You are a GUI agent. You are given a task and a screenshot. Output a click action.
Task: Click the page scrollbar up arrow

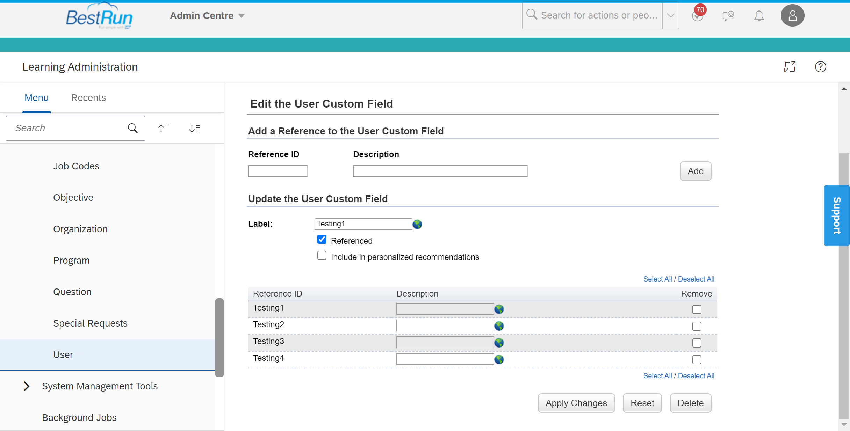tap(844, 89)
